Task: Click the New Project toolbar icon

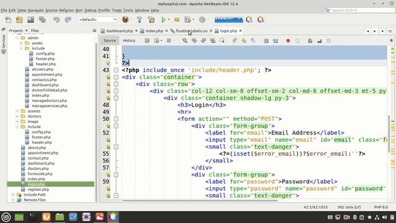Action: pyautogui.click(x=19, y=19)
